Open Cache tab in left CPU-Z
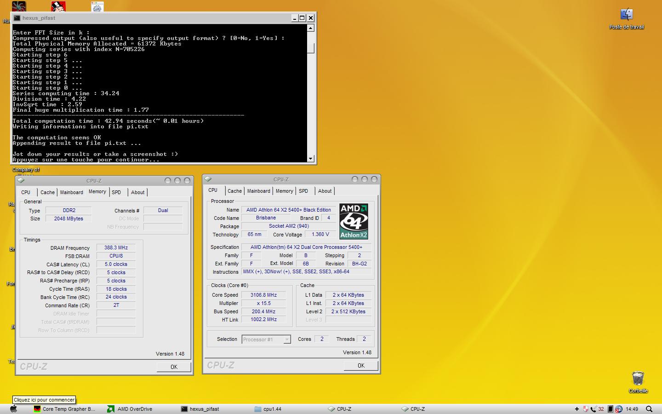662x414 pixels. (47, 192)
